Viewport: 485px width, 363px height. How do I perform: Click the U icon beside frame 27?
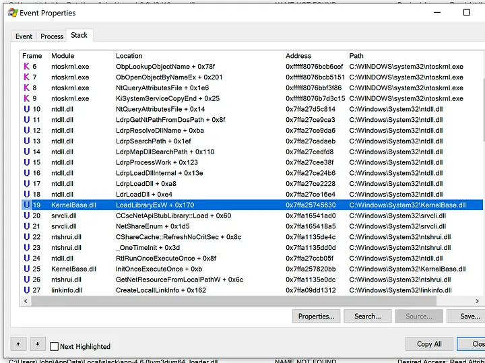(27, 290)
